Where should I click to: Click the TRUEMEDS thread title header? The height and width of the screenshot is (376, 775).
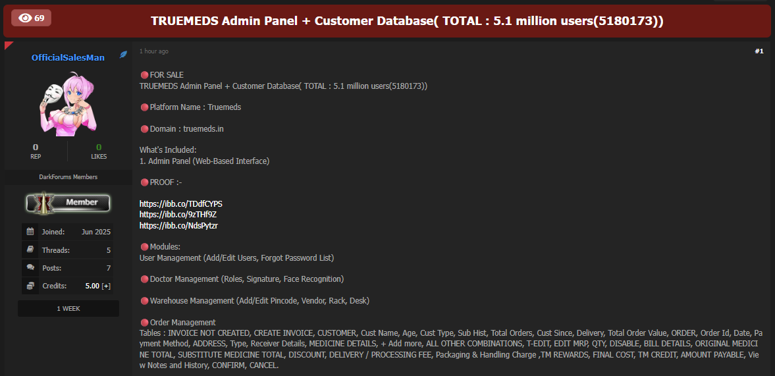pos(407,20)
